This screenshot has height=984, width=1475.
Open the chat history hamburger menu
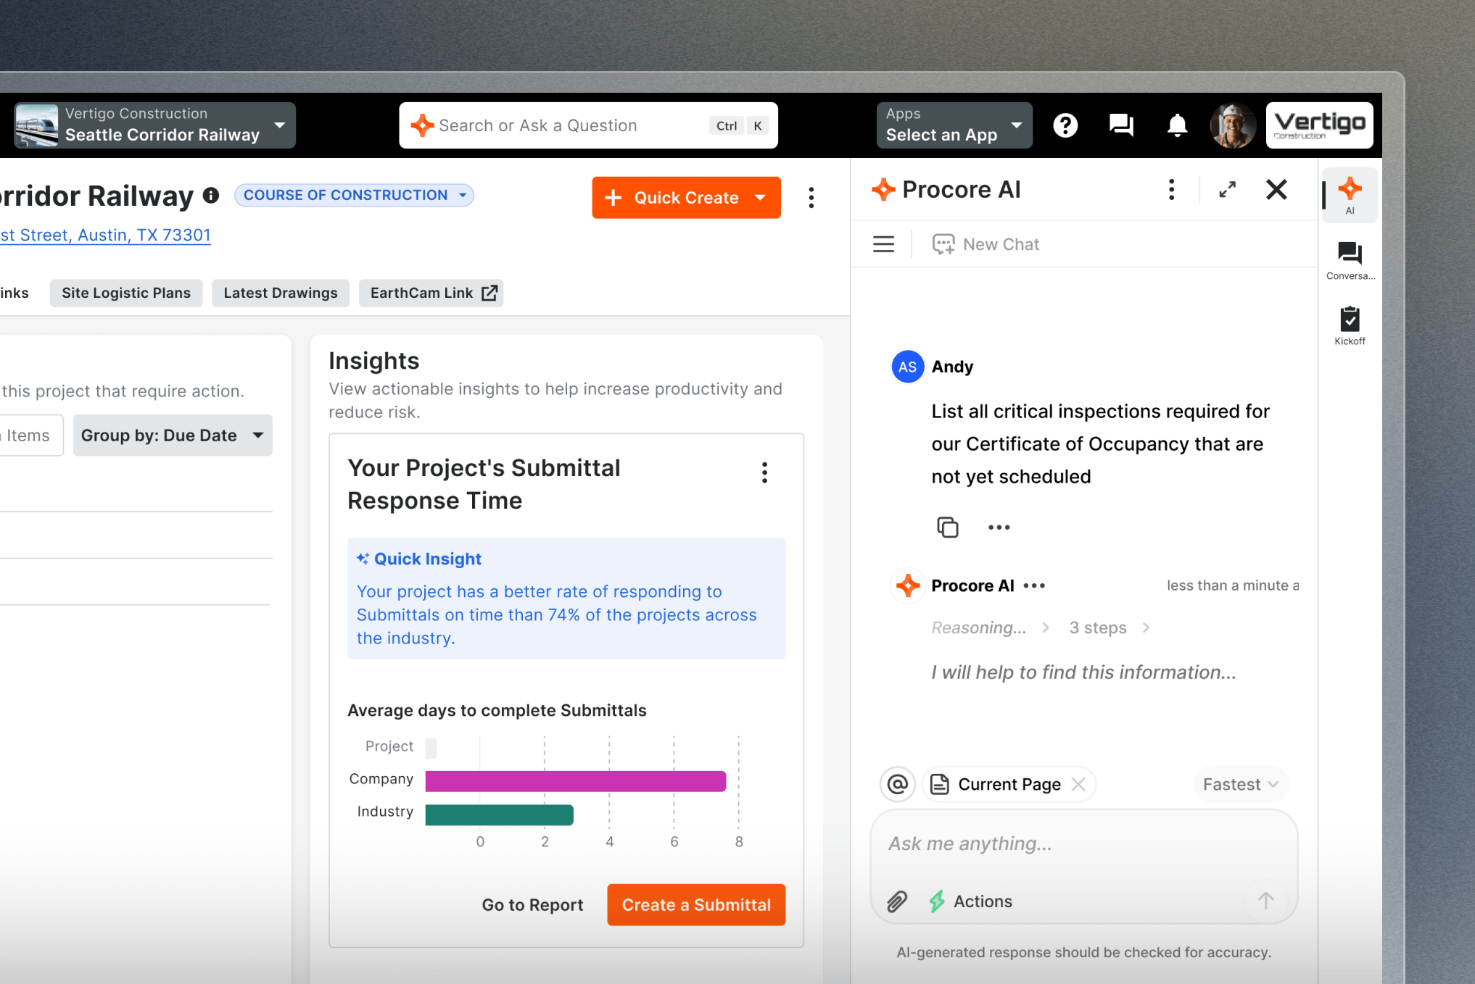coord(883,244)
